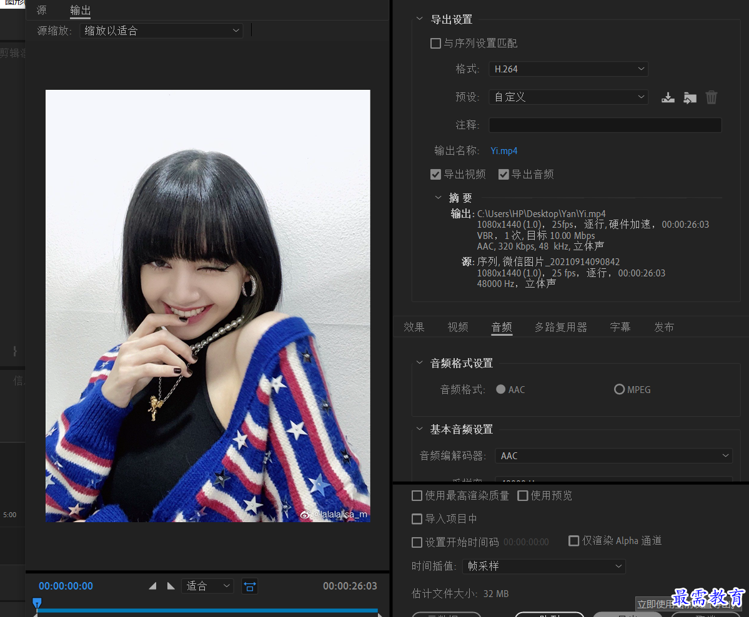Collapse the Audio Format Settings section
Image resolution: width=749 pixels, height=617 pixels.
[419, 362]
